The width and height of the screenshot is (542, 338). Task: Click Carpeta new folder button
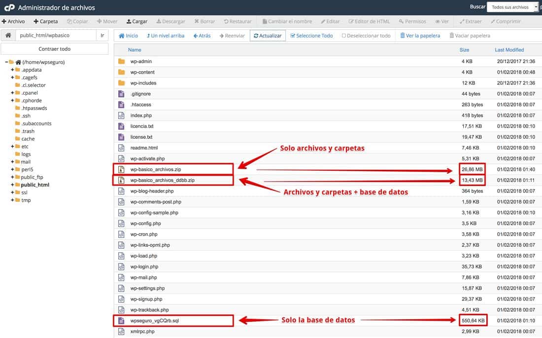pos(46,22)
